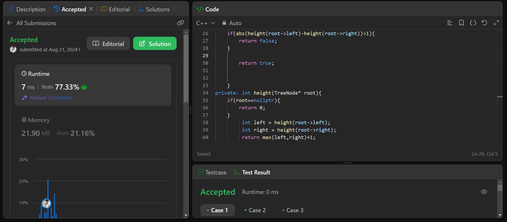The image size is (507, 222).
Task: Click the line number 34 in gutter
Action: click(x=205, y=93)
